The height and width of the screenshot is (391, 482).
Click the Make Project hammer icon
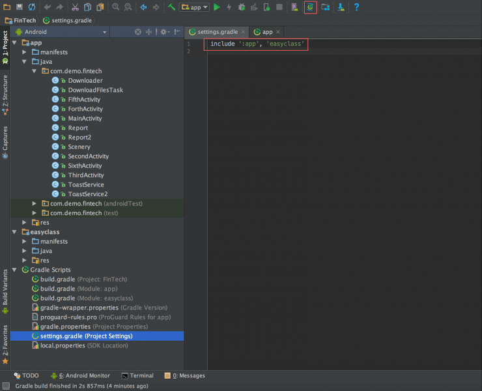pos(171,7)
